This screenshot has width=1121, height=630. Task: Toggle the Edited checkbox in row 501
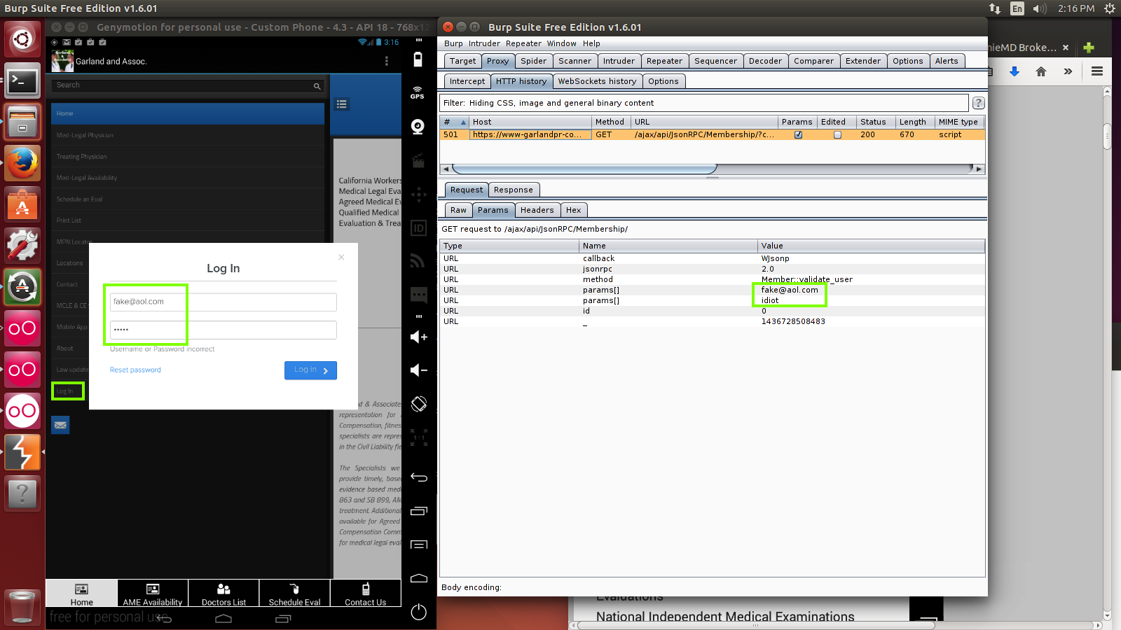coord(837,134)
